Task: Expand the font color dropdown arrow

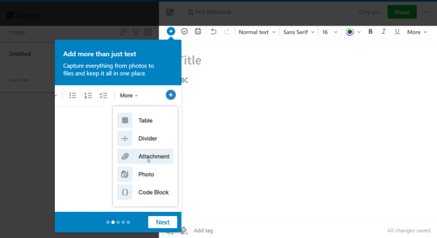Action: pos(359,32)
